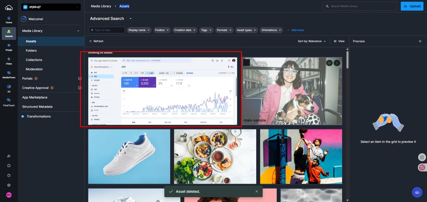Select the breakfast food table thumbnail
This screenshot has width=427, height=202.
(x=215, y=156)
